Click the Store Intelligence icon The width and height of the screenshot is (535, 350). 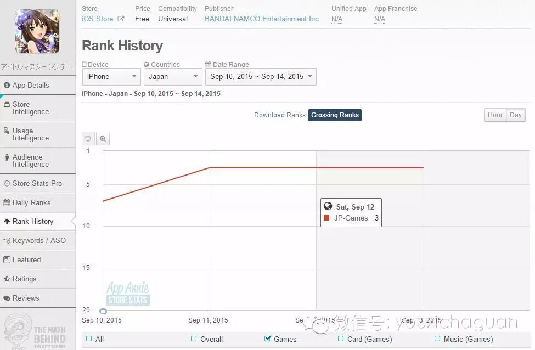[x=7, y=104]
